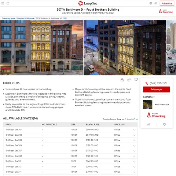Expand the 3rd Floor, Ste 301 row
Viewport: 176px width, 176px height.
134,130
